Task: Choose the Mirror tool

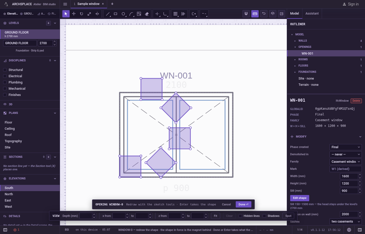Action: [97, 14]
